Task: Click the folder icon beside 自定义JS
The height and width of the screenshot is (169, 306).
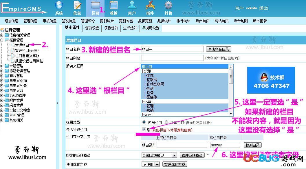Action: (7, 90)
